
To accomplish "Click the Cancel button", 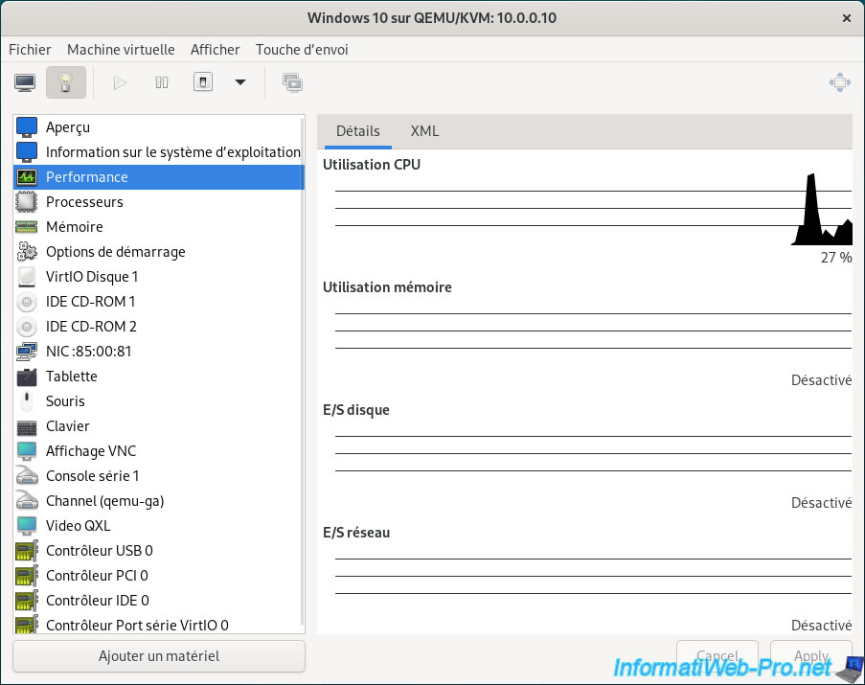I will coord(717,655).
